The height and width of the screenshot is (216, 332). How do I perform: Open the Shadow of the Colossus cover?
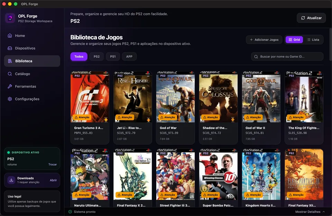click(218, 97)
